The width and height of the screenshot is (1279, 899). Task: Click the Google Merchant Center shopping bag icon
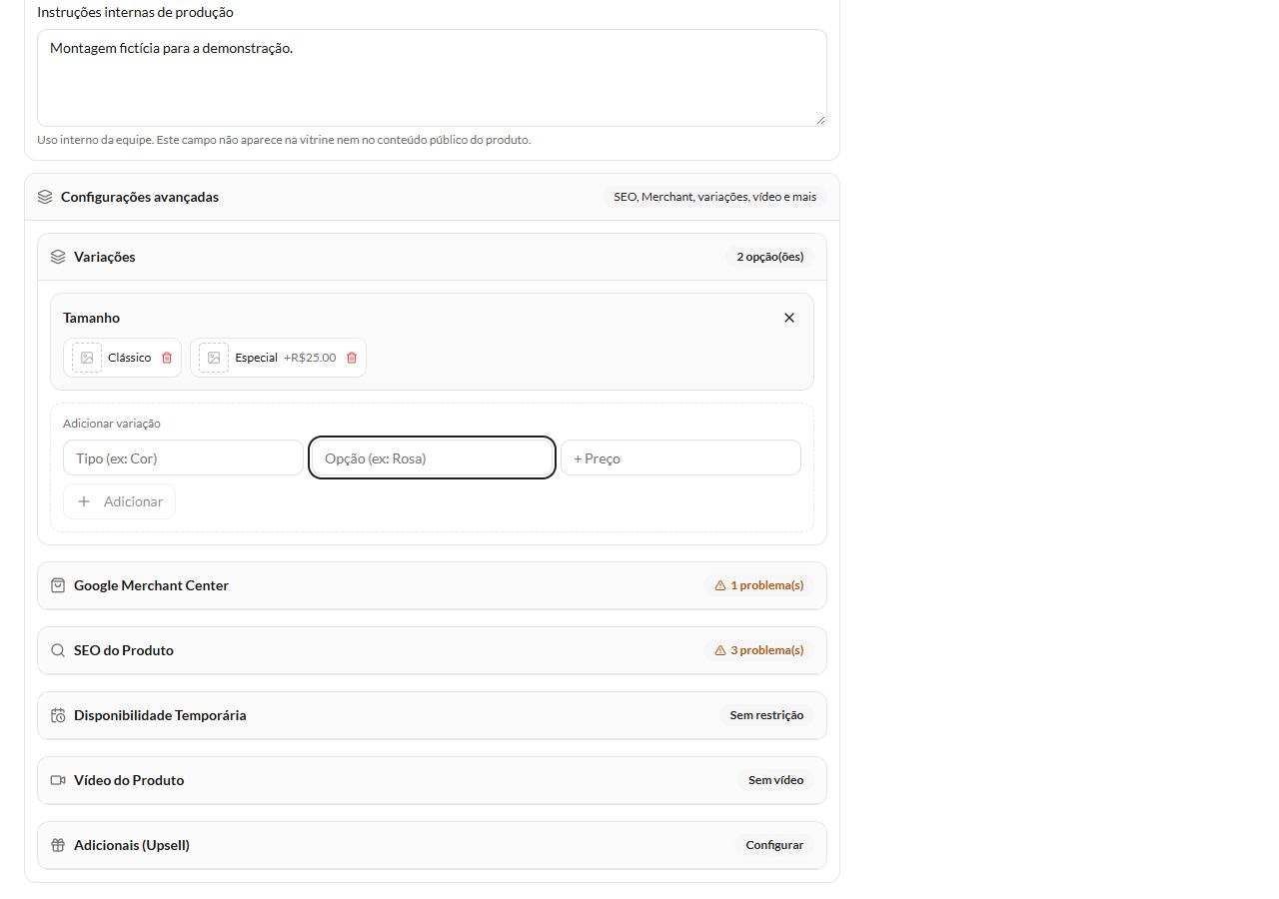[58, 585]
